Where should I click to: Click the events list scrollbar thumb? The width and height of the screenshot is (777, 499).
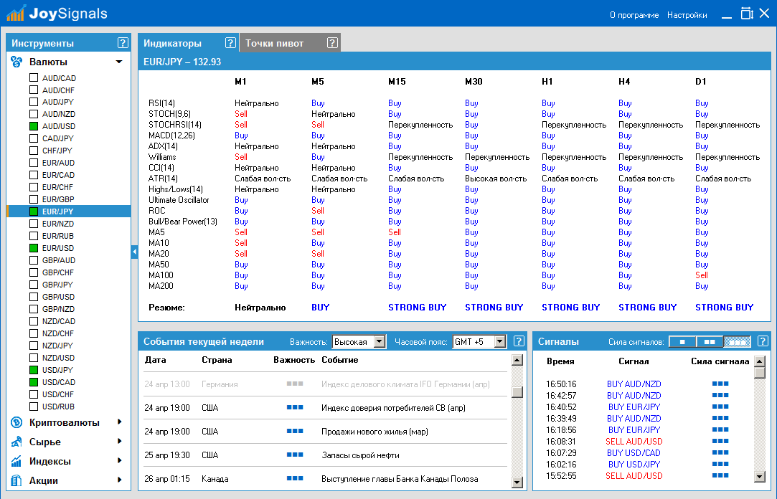point(517,391)
